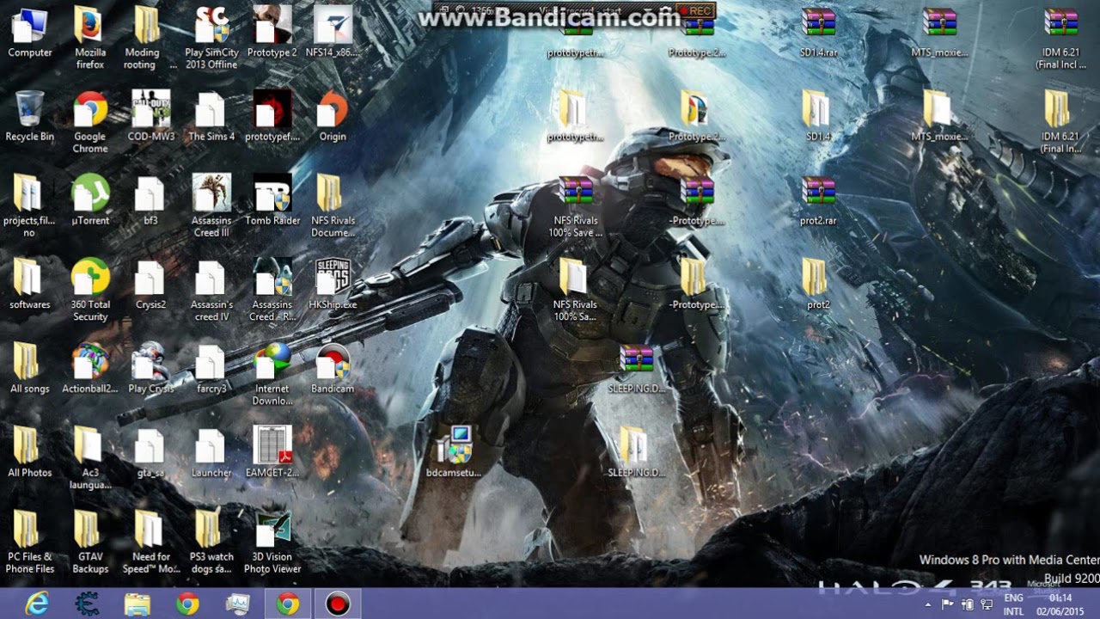This screenshot has width=1100, height=619.
Task: Select the EAMGET-2 PDF file
Action: [x=272, y=452]
